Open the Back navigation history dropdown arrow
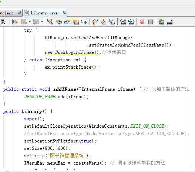The image size is (195, 172). 30,22
